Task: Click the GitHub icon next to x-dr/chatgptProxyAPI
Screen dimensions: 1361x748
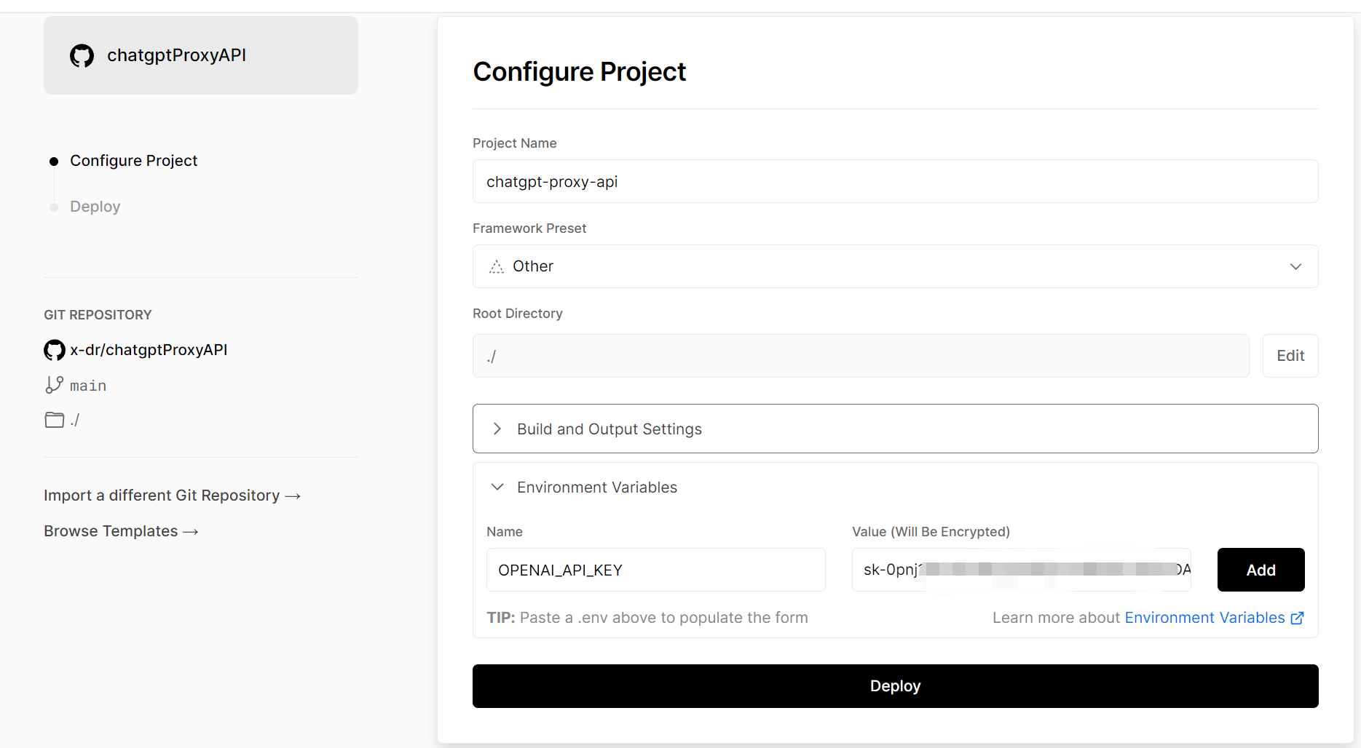Action: [x=55, y=350]
